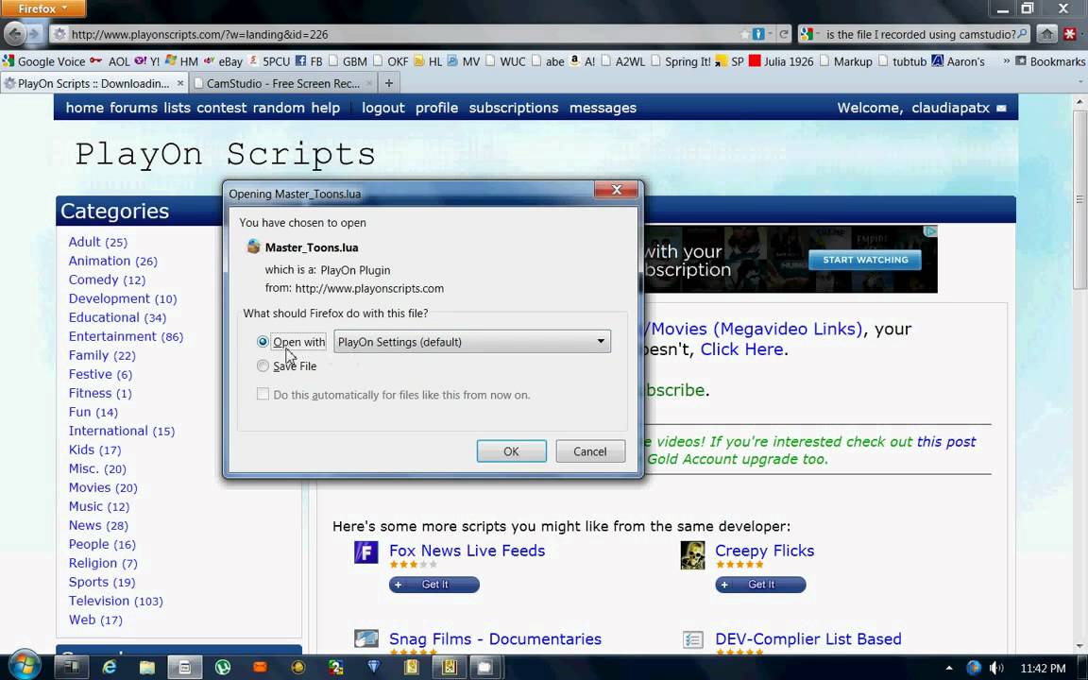Click Get It under Creepy Flicks
This screenshot has width=1088, height=680.
pyautogui.click(x=760, y=585)
